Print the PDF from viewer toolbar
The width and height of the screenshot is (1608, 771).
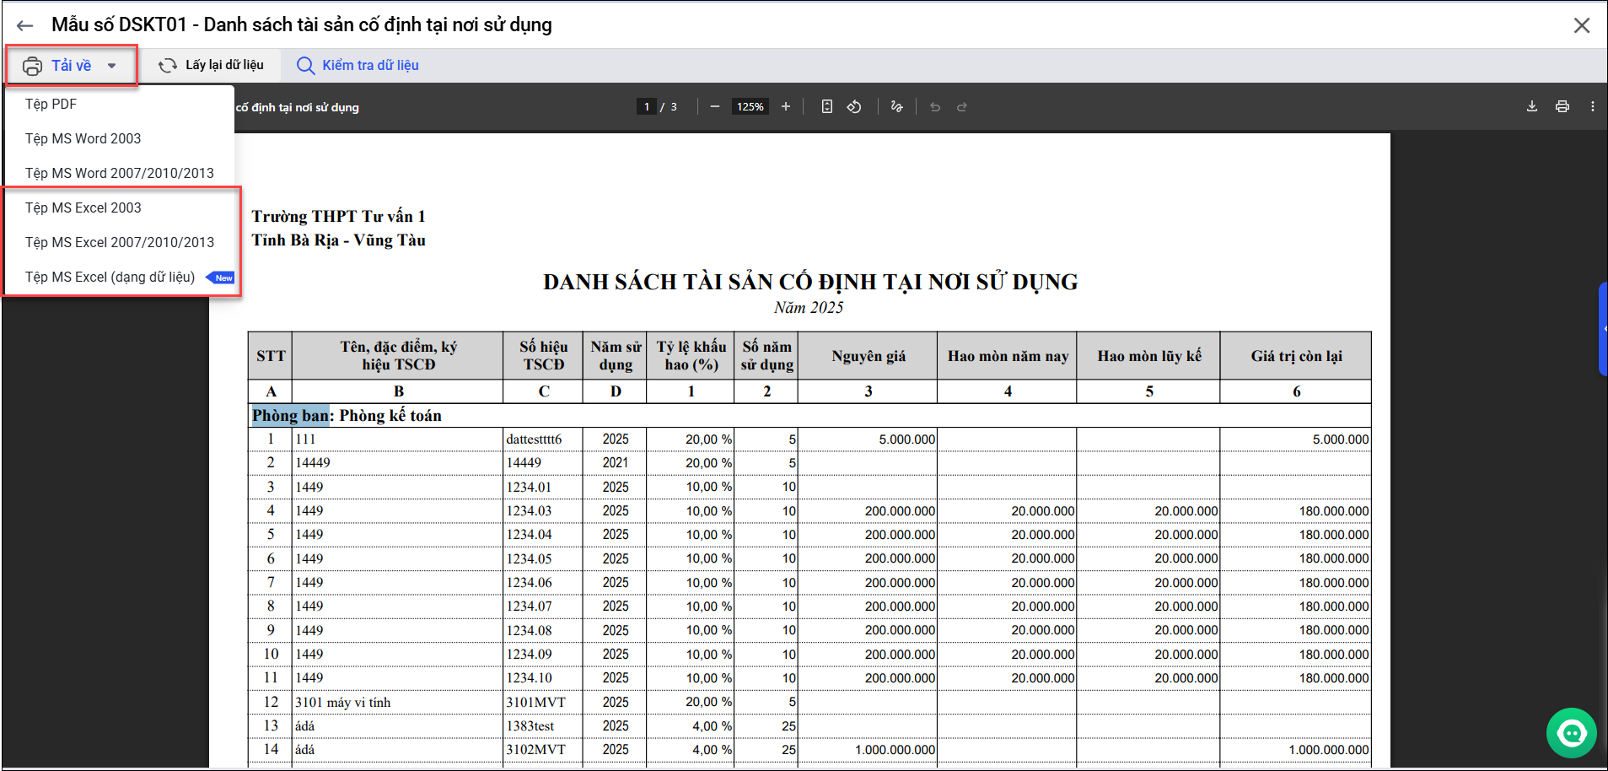pos(1562,107)
